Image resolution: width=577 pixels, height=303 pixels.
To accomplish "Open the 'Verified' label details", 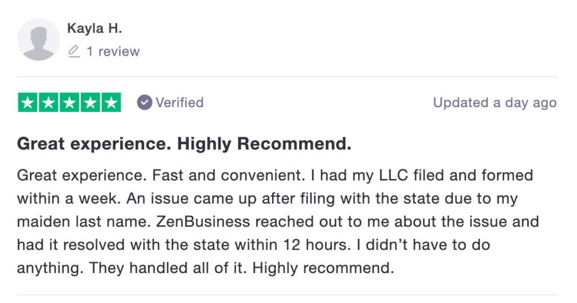I will coord(180,103).
